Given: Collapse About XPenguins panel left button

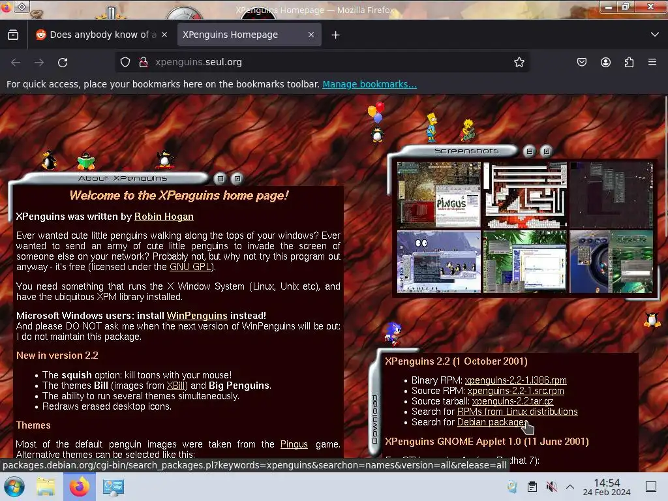Looking at the screenshot, I should 220,179.
